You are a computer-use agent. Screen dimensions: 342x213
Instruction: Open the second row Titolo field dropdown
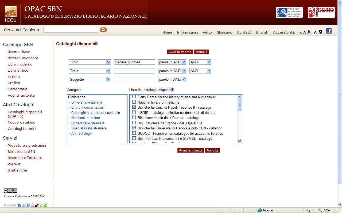click(x=90, y=71)
